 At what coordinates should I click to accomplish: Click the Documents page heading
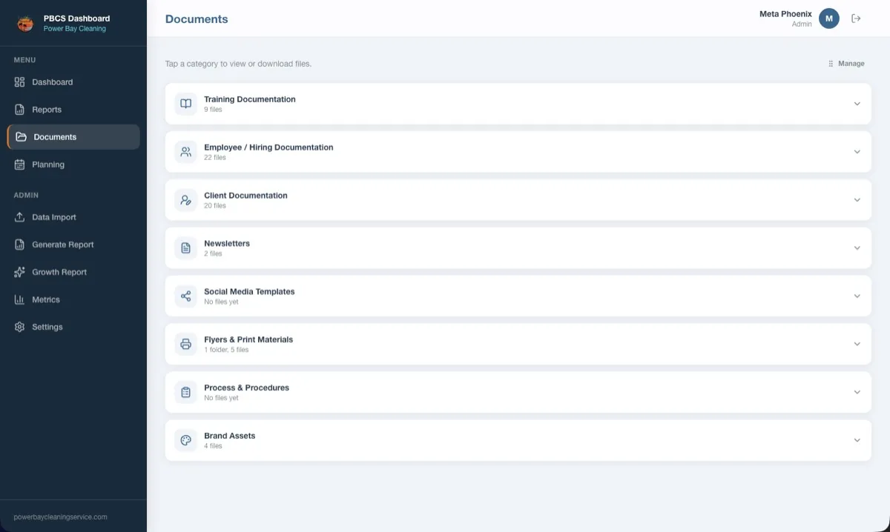click(x=197, y=19)
